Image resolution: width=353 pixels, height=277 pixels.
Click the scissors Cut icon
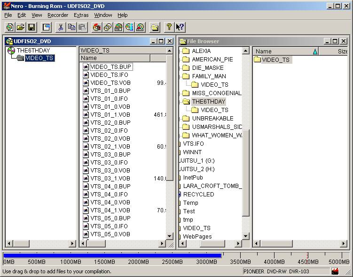pos(61,27)
